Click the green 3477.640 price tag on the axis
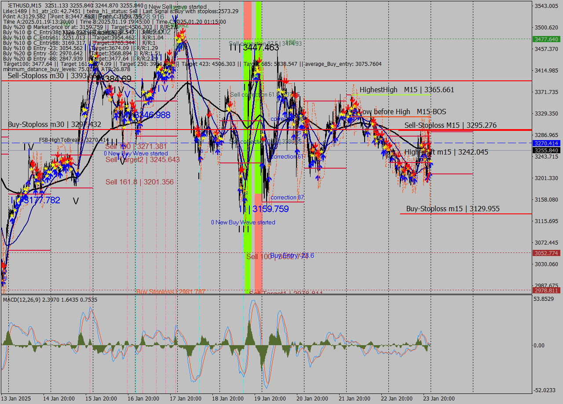The width and height of the screenshot is (563, 404). click(546, 39)
